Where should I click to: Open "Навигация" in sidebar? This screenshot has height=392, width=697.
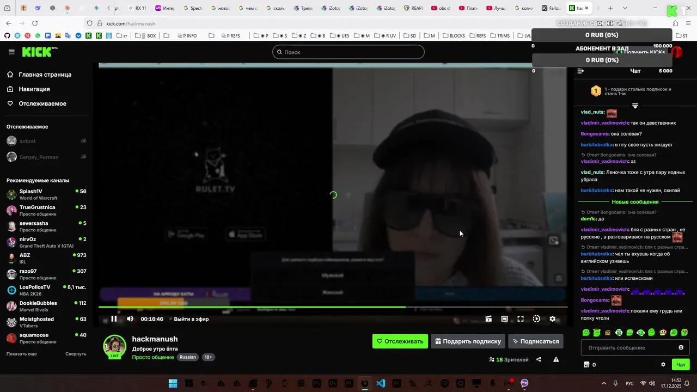[x=28, y=89]
